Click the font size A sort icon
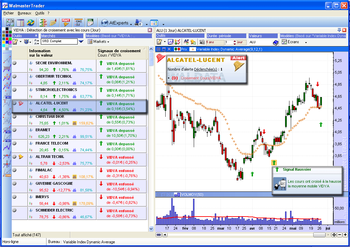The width and height of the screenshot is (350, 248). click(36, 42)
